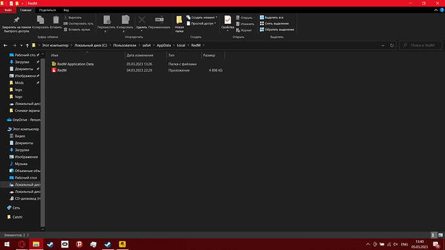Open the Создать элемент dropdown
This screenshot has height=250, width=445.
tap(202, 17)
